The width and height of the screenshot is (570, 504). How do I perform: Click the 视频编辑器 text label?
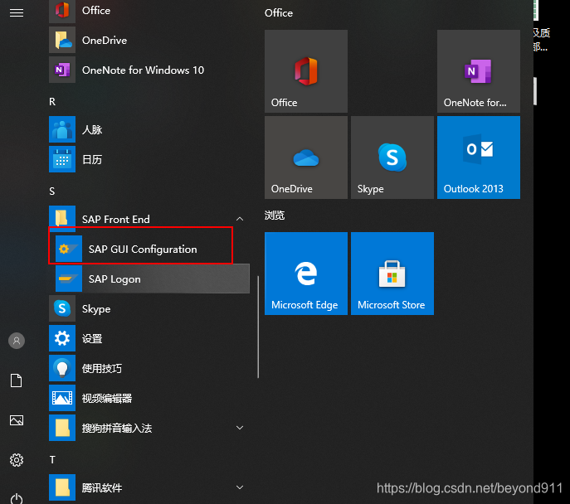point(107,399)
